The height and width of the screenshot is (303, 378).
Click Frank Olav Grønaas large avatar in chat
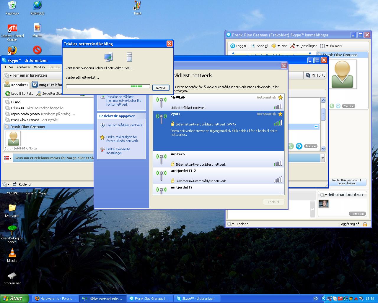click(343, 74)
